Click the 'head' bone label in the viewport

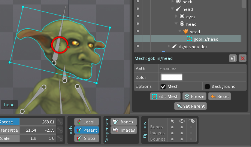[x=9, y=105]
